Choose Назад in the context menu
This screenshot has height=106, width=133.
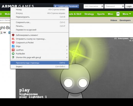(40, 9)
